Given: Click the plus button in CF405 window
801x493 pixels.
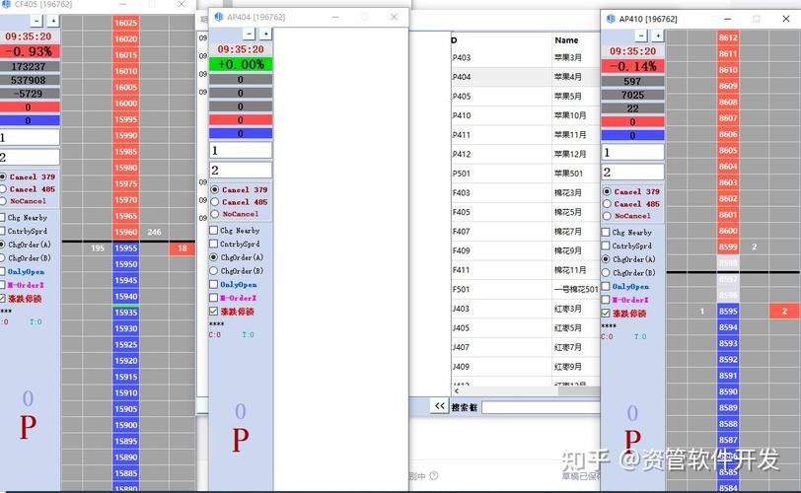Looking at the screenshot, I should tap(52, 21).
